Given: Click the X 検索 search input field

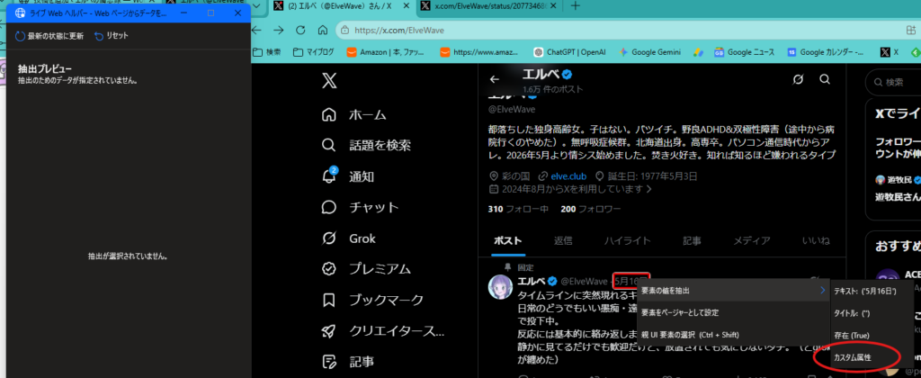Looking at the screenshot, I should 893,82.
